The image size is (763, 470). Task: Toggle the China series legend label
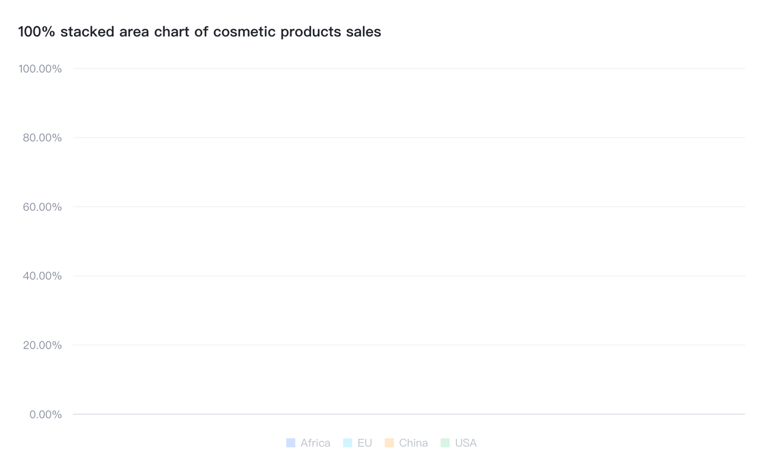[x=414, y=443]
